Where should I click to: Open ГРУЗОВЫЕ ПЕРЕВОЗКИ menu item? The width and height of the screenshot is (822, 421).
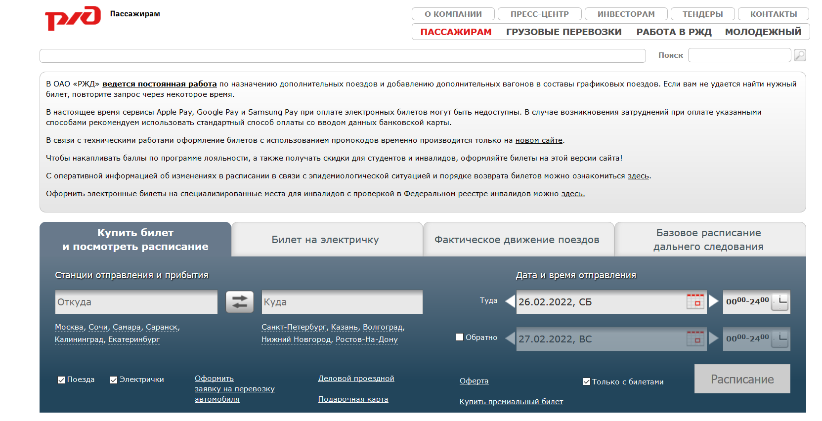[563, 32]
